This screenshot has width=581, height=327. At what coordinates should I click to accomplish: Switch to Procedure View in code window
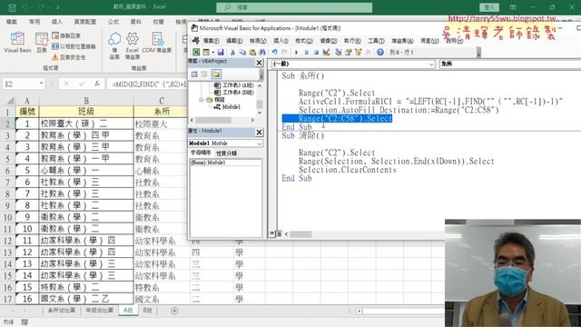[x=272, y=233]
